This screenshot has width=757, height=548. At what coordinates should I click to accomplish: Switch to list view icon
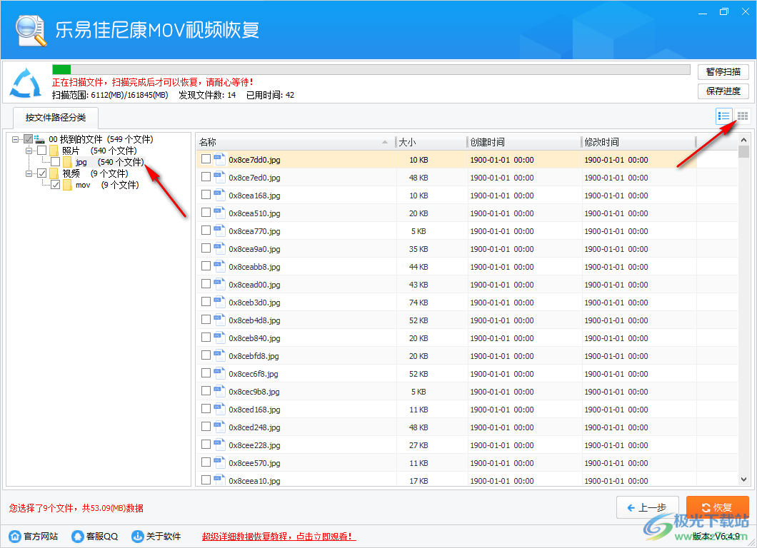(x=723, y=116)
